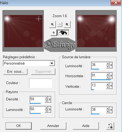Expand Cercle Luminosité slider popup arrow
122x132 pixels.
[111, 110]
